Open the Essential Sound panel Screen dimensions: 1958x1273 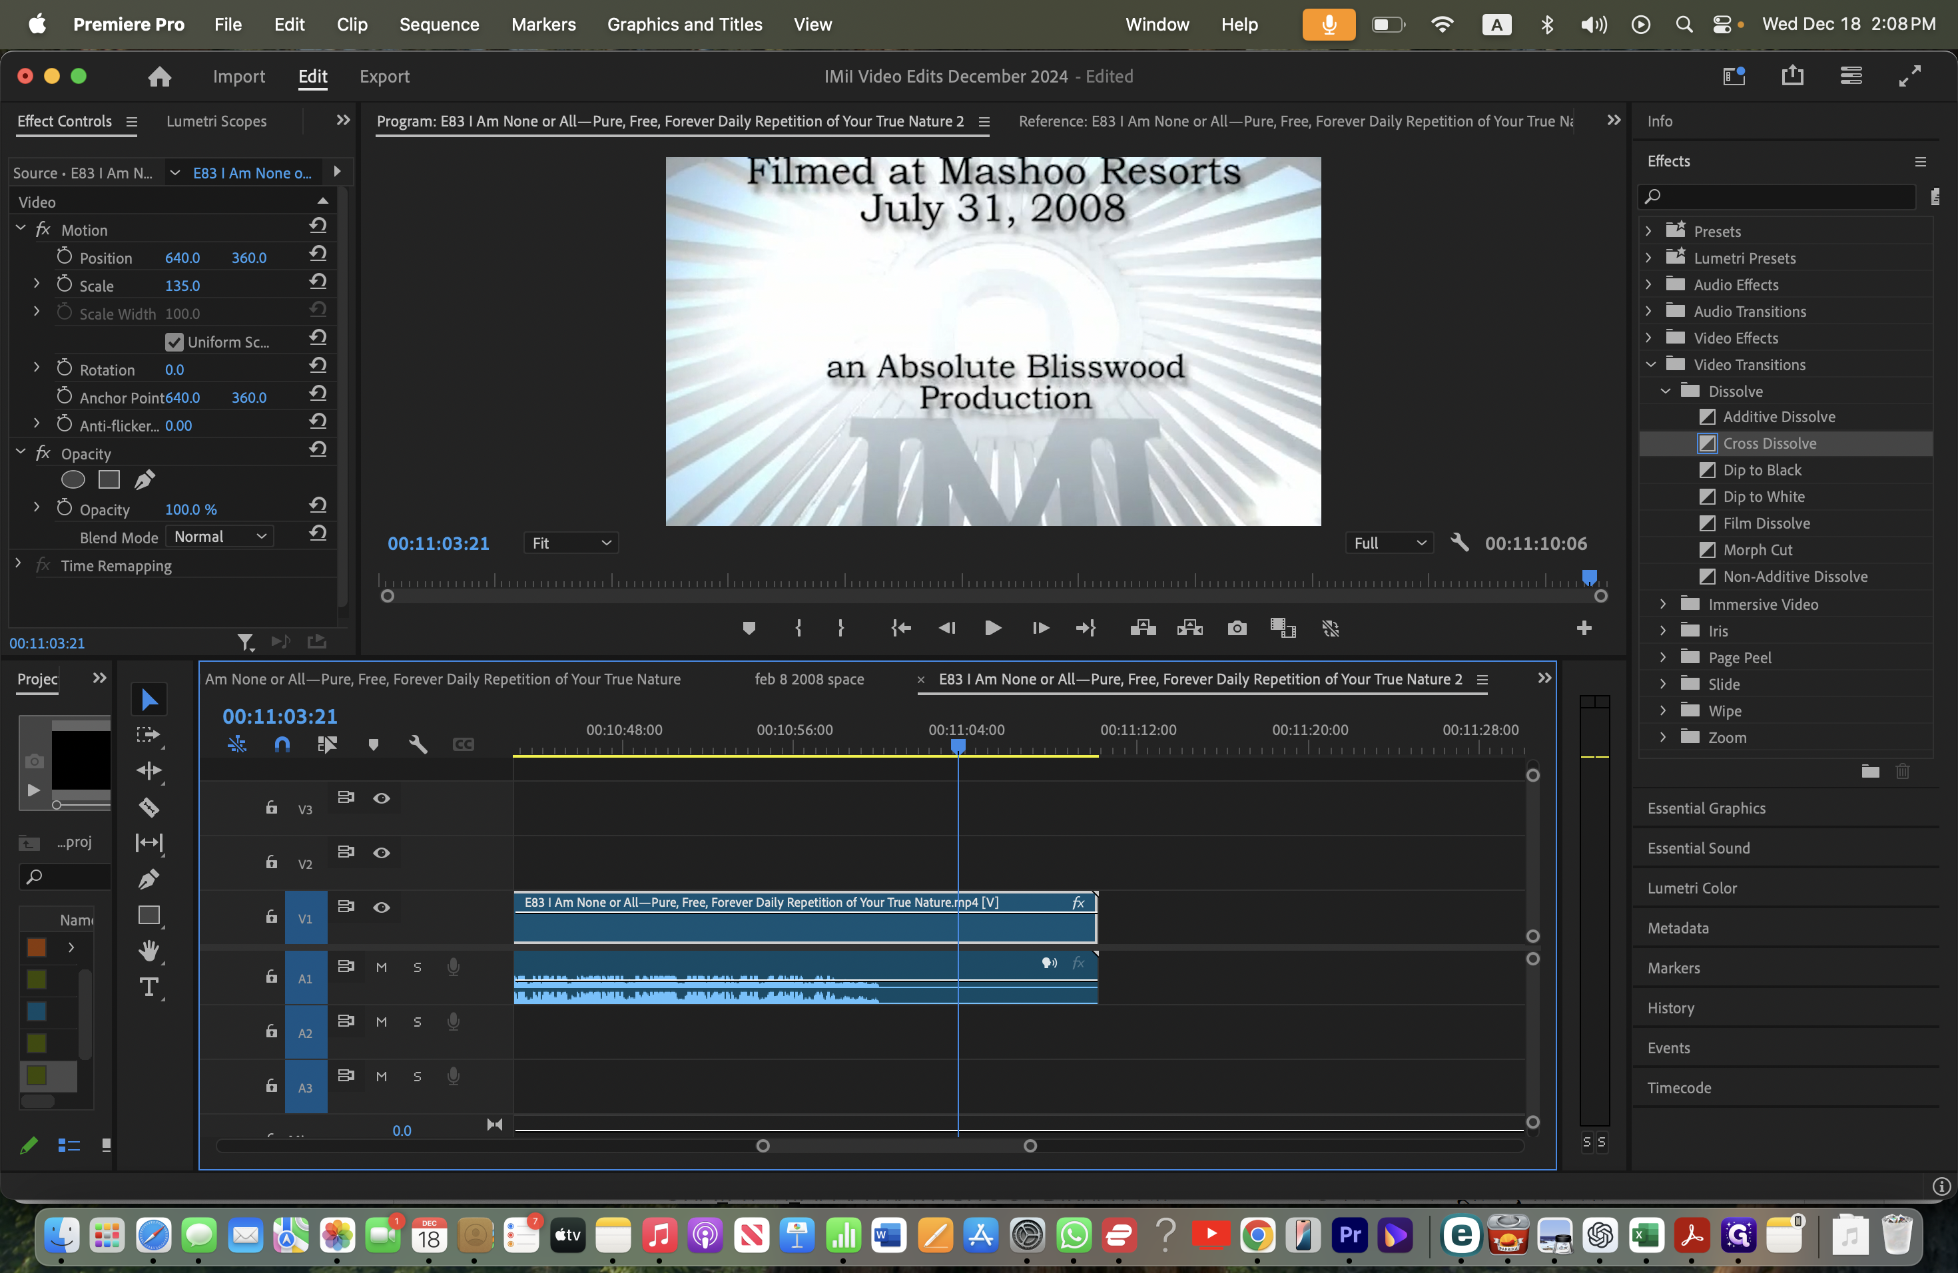point(1698,848)
